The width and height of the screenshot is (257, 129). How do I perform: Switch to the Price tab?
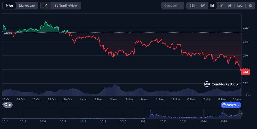[x=9, y=6]
